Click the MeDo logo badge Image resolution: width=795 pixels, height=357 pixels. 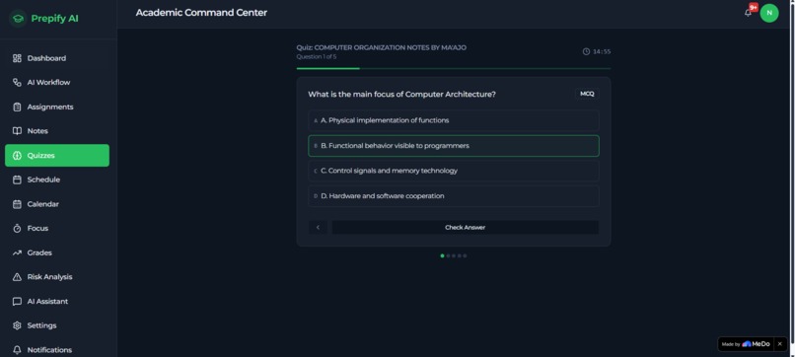point(746,344)
